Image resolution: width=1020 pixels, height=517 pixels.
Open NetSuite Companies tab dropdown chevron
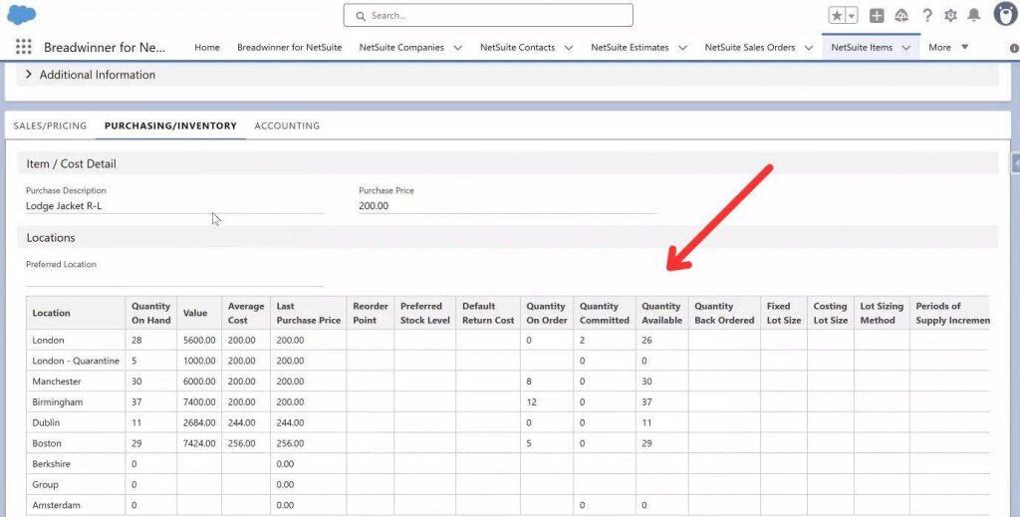[x=457, y=48]
